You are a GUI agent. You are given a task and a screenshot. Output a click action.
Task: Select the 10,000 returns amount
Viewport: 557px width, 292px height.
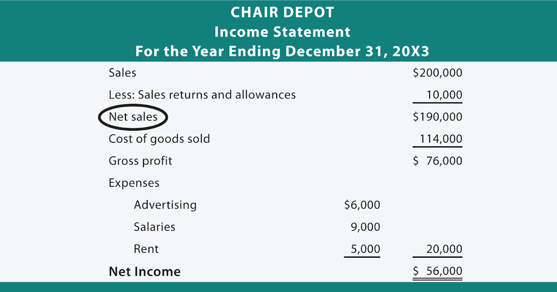(x=445, y=95)
